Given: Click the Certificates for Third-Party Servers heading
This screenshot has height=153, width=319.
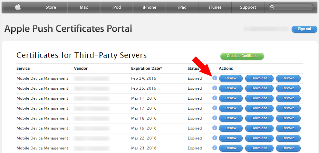Looking at the screenshot, I should (82, 55).
